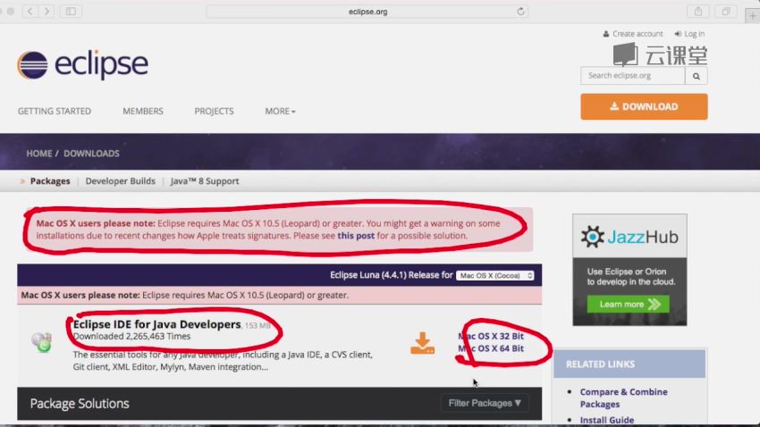Click the Mac OS X 64 Bit link
Screen dimensions: 760x427
491,348
